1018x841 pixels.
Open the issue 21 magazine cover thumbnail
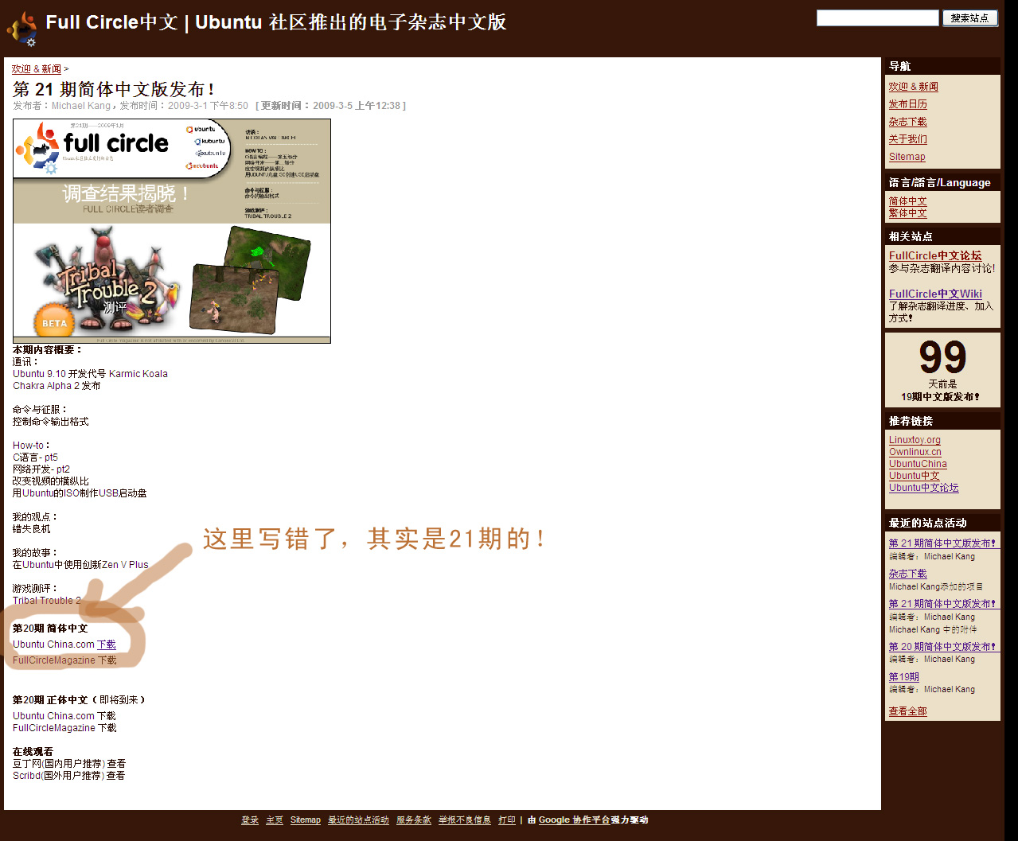point(172,231)
